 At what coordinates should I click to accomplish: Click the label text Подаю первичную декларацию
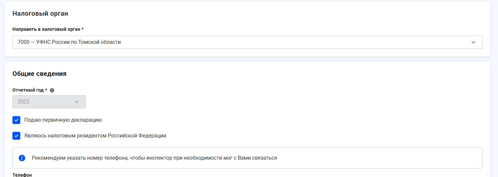pyautogui.click(x=63, y=120)
